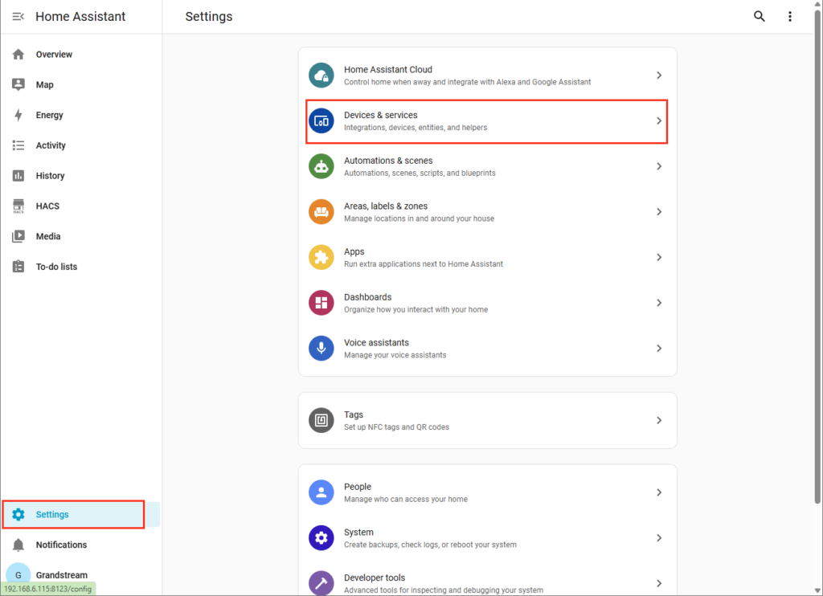Open Automations & scenes title
Viewport: 823px width, 596px height.
[388, 161]
